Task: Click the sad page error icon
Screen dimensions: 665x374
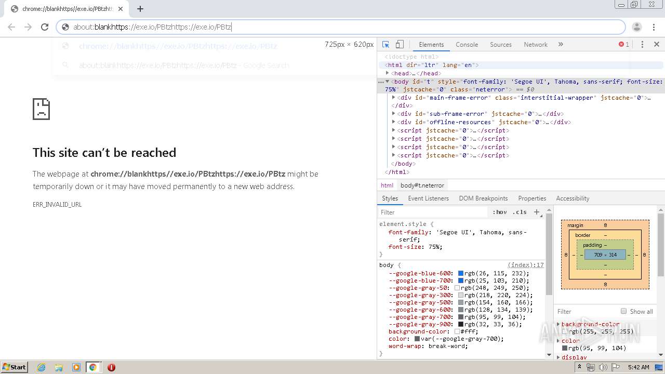Action: [42, 109]
